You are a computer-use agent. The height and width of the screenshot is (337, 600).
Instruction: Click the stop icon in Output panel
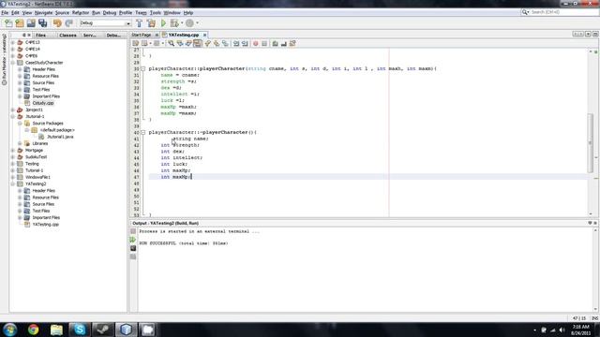[x=133, y=231]
